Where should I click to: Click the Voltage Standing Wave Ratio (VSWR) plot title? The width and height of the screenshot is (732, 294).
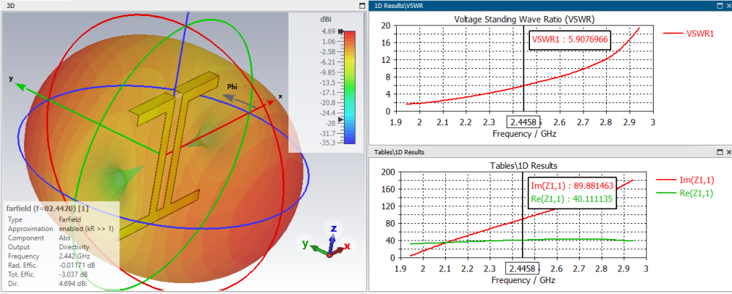point(524,19)
